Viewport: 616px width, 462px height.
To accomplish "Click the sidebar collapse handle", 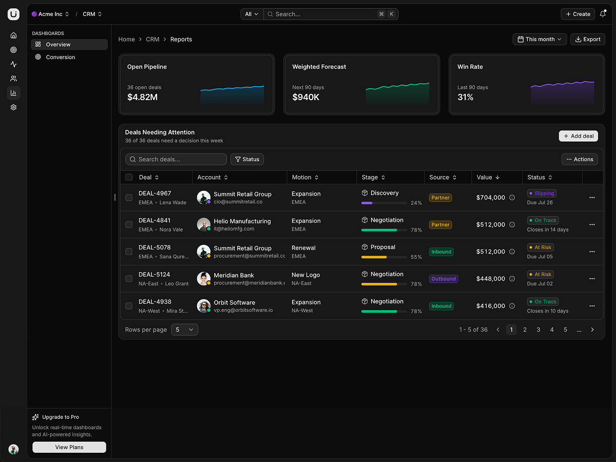I will coord(115,198).
